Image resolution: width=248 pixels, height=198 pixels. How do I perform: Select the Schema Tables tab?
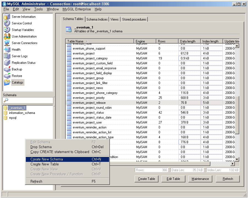click(73, 19)
